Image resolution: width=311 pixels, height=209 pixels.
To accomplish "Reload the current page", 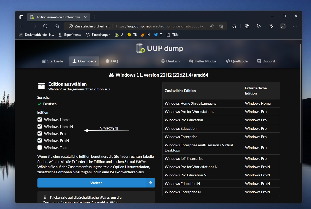I will pos(45,26).
